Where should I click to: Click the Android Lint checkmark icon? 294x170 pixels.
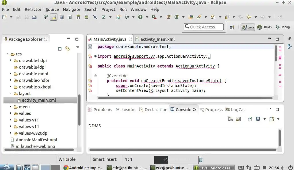click(x=103, y=17)
